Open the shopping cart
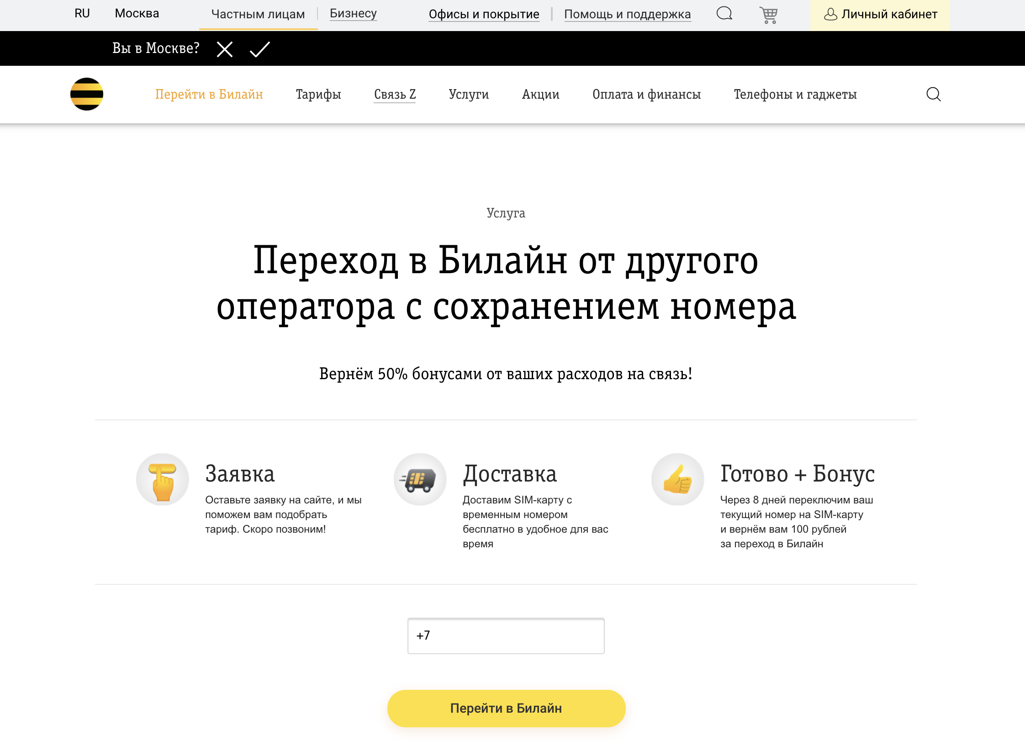This screenshot has width=1025, height=741. coord(770,14)
